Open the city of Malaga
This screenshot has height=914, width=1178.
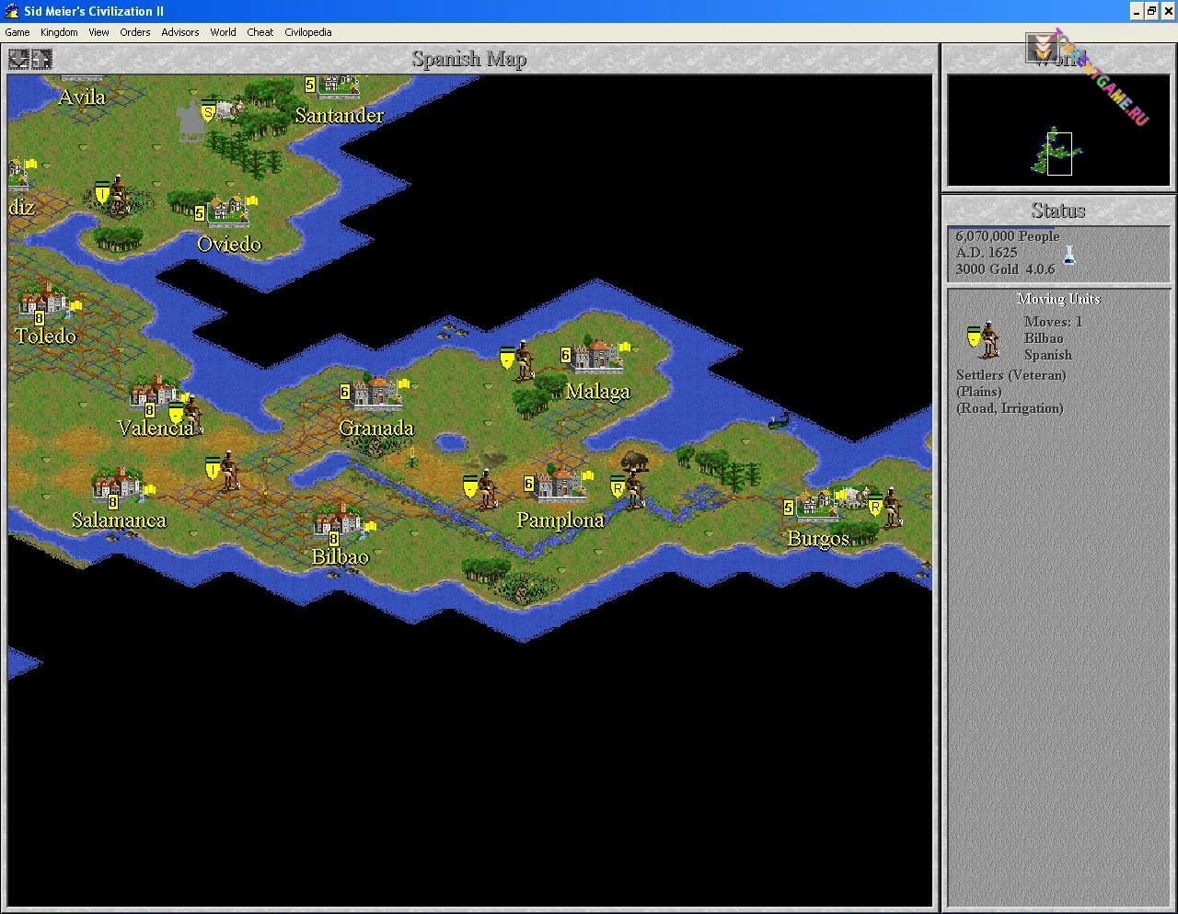[597, 356]
